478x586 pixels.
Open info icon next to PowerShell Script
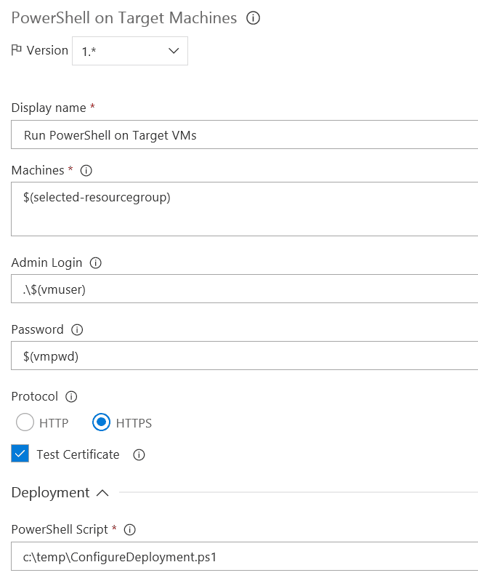pos(129,529)
